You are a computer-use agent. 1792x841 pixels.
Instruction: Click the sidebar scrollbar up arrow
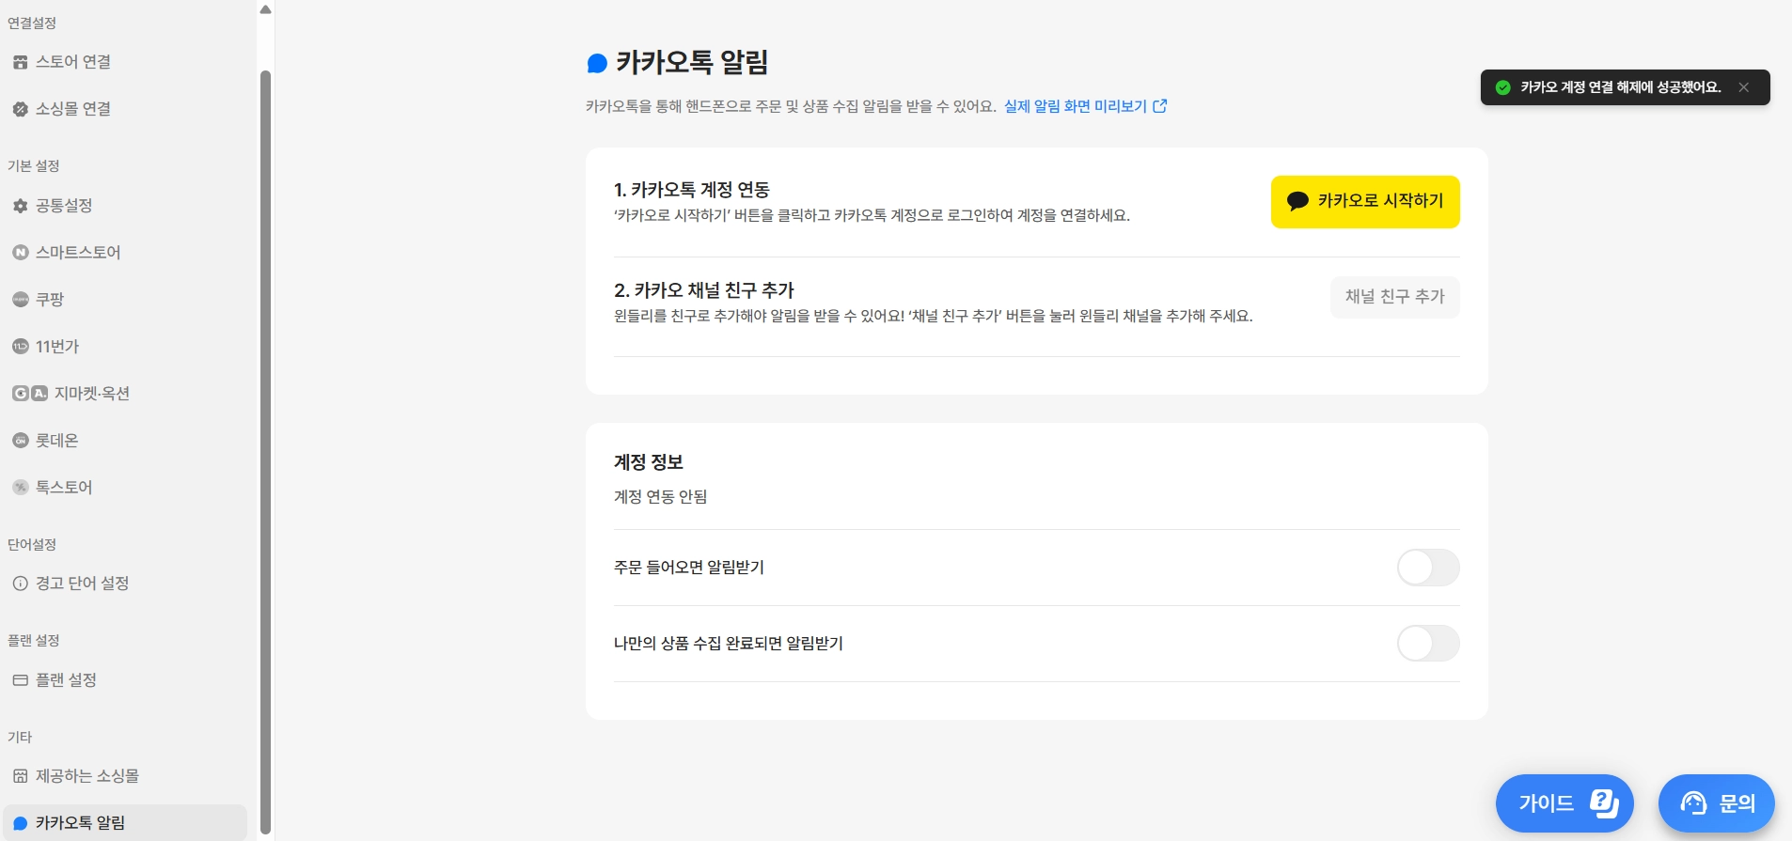265,9
